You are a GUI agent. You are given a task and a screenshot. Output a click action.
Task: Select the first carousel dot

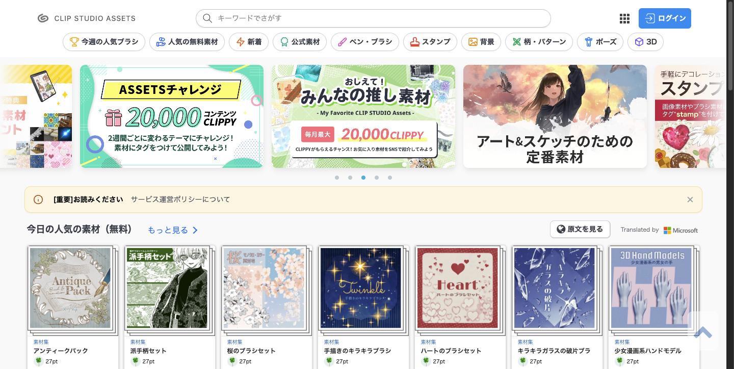tap(337, 178)
